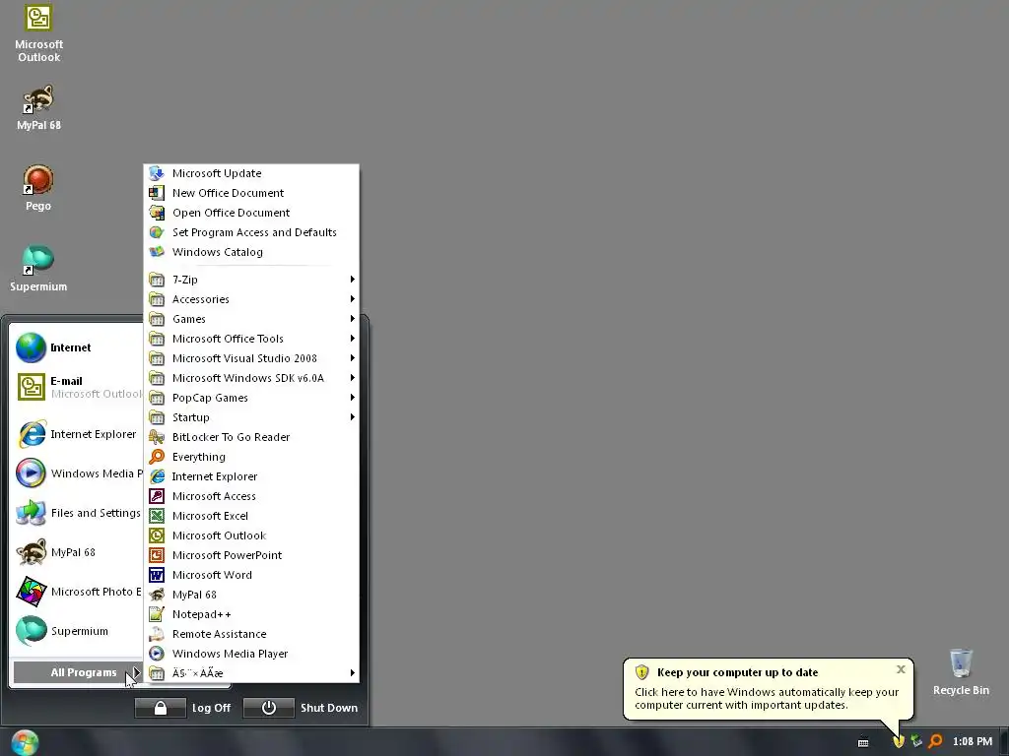The height and width of the screenshot is (756, 1009).
Task: Click the Microsoft Excel icon
Action: pos(157,516)
